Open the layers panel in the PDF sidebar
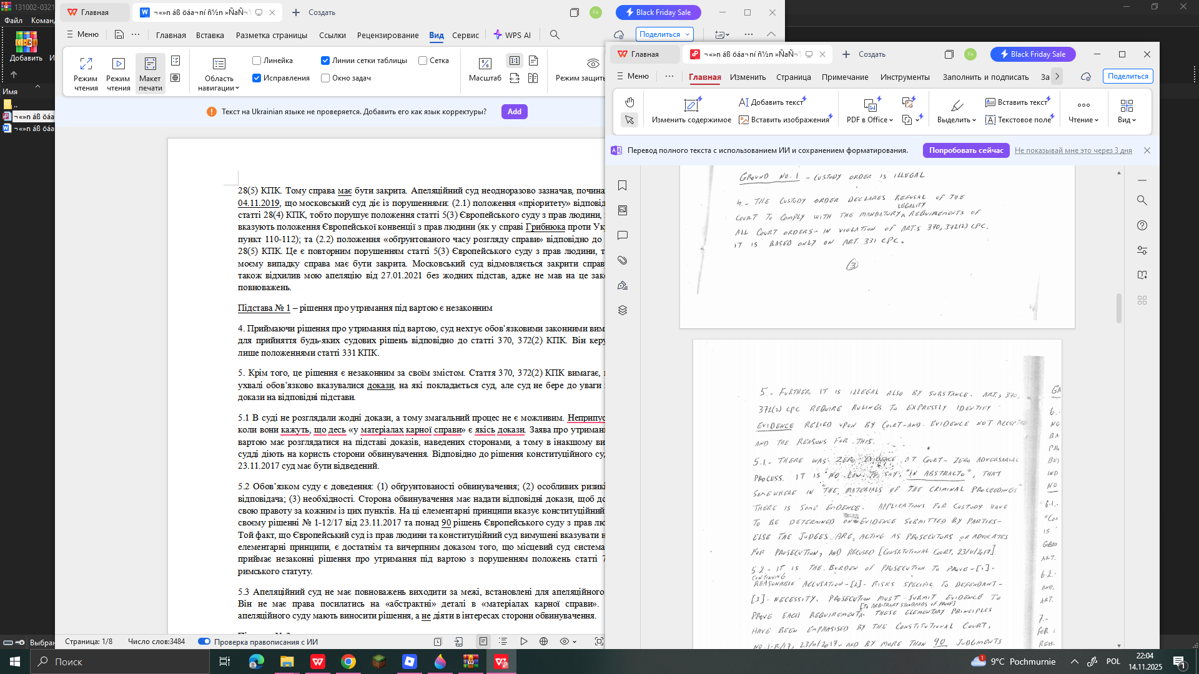The height and width of the screenshot is (674, 1199). tap(623, 310)
